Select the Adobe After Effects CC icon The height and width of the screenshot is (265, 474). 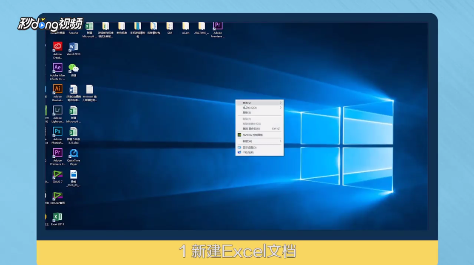pos(57,71)
